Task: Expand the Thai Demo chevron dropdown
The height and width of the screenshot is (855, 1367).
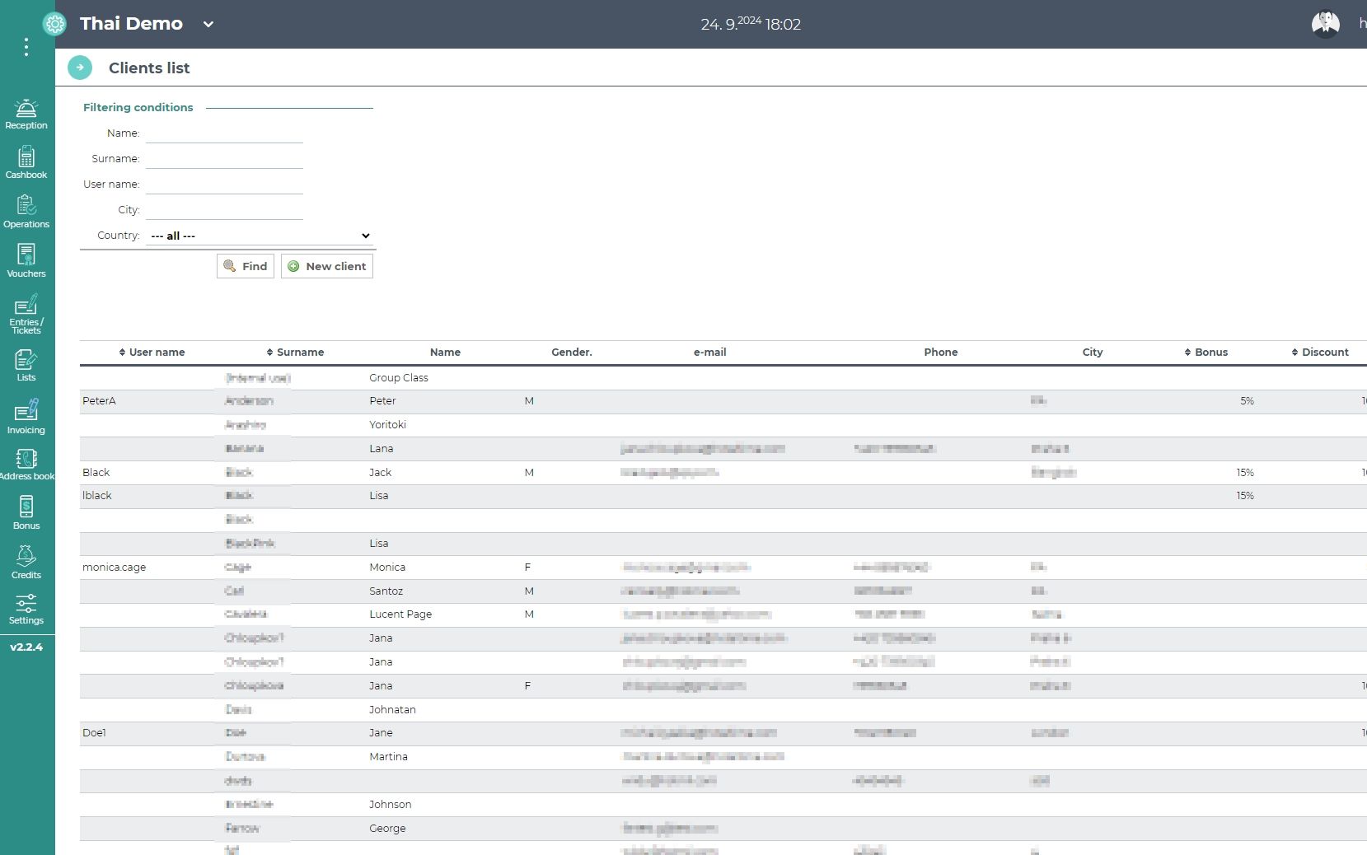Action: [x=208, y=25]
